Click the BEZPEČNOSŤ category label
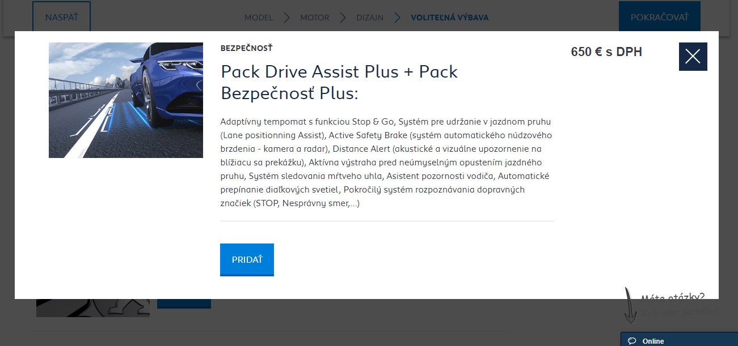 pos(246,48)
